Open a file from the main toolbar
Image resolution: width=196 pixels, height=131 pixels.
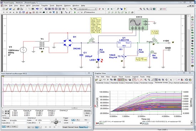click(x=7, y=9)
